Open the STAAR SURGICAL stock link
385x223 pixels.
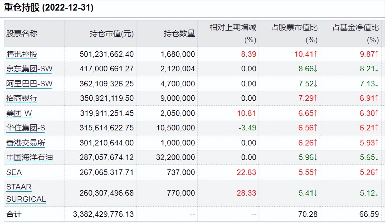[26, 193]
